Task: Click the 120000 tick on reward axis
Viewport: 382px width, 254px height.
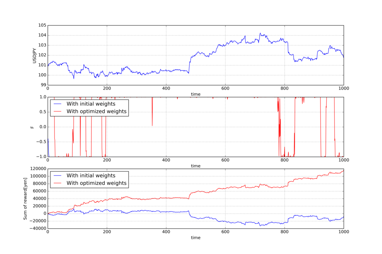Action: 38,168
